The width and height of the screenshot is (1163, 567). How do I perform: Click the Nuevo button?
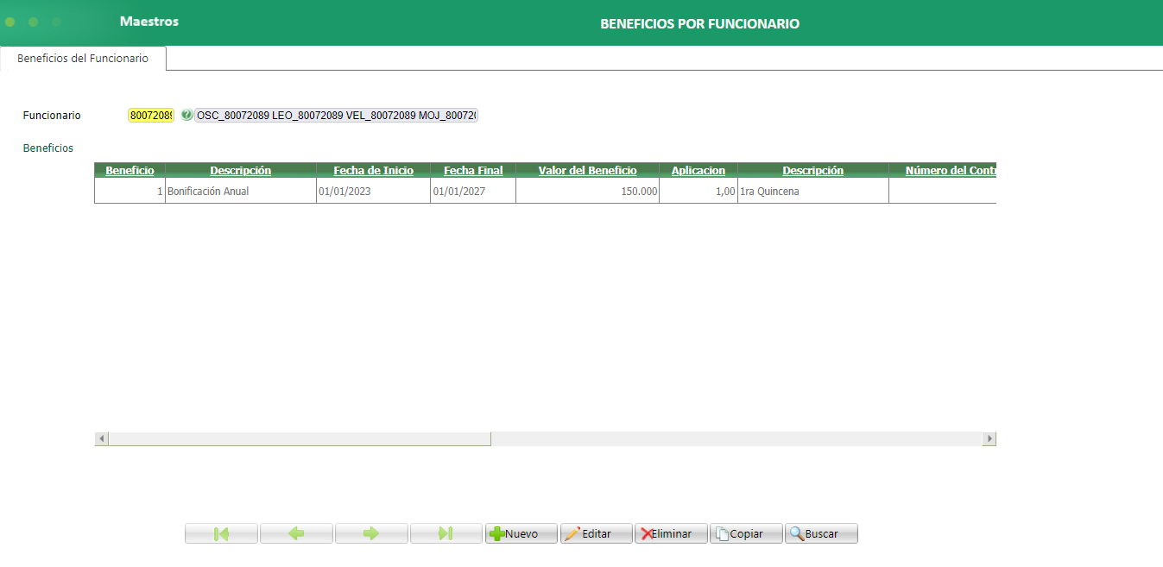521,533
